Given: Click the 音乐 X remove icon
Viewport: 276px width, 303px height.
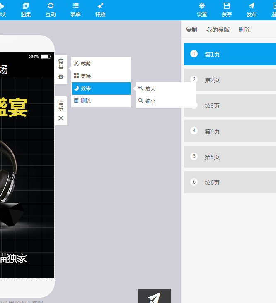Looking at the screenshot, I should click(61, 118).
